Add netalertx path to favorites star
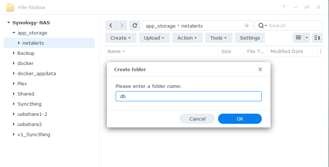The image size is (329, 167). pyautogui.click(x=246, y=25)
